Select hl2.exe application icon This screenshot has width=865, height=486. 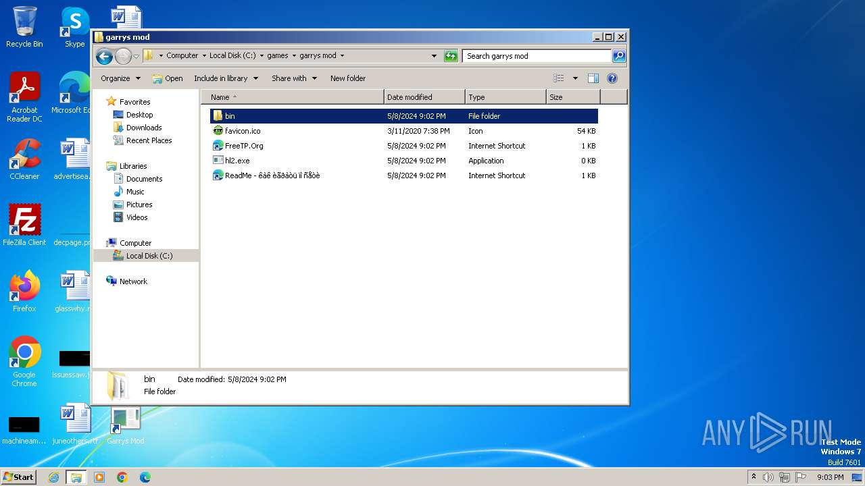tap(218, 161)
